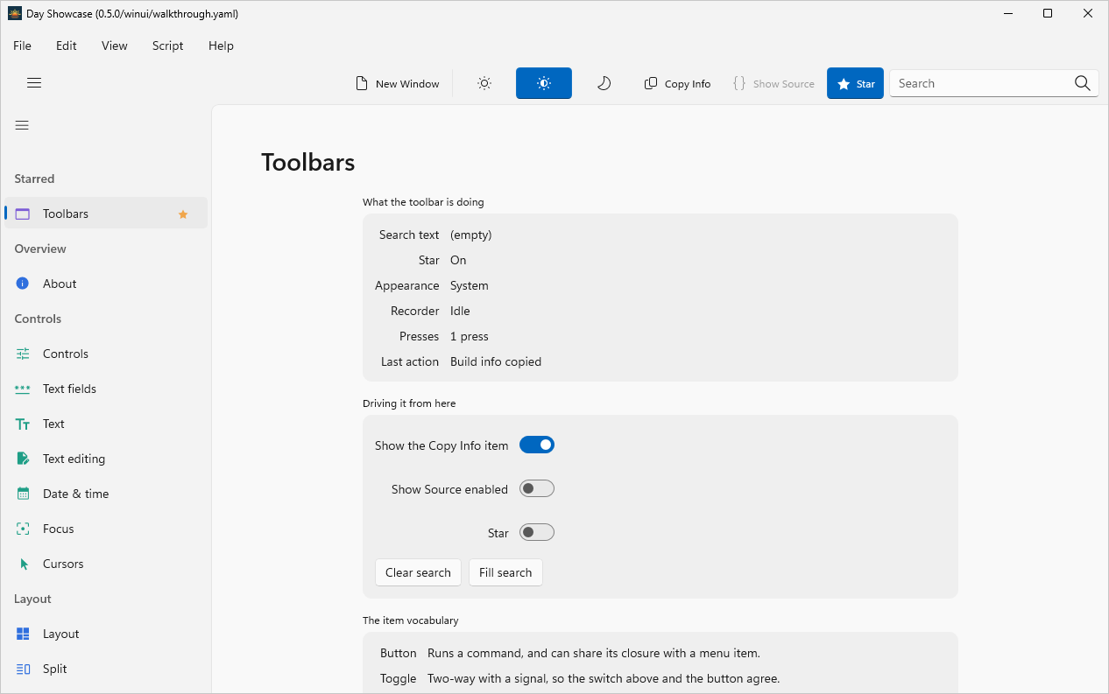
Task: Click the Controls sliders icon
Action: tap(23, 354)
